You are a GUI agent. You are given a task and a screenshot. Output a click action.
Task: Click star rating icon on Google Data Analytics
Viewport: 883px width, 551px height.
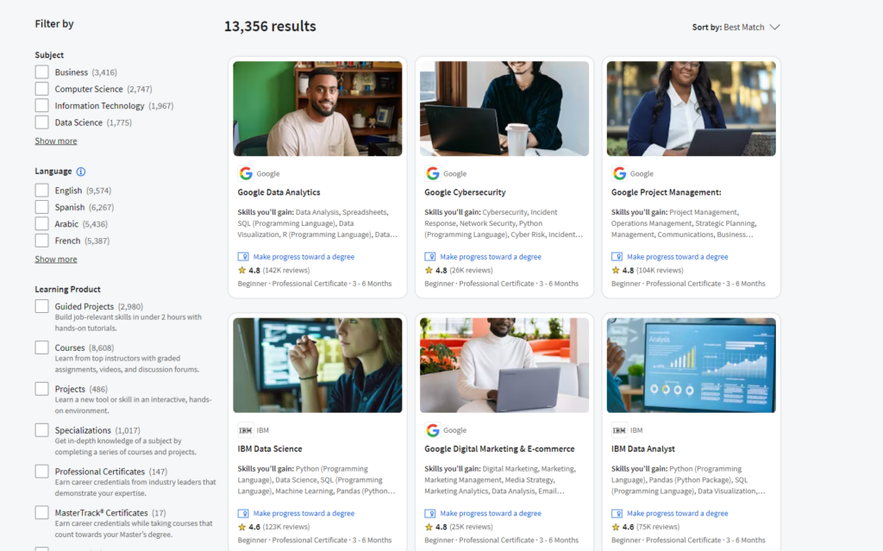pos(242,271)
